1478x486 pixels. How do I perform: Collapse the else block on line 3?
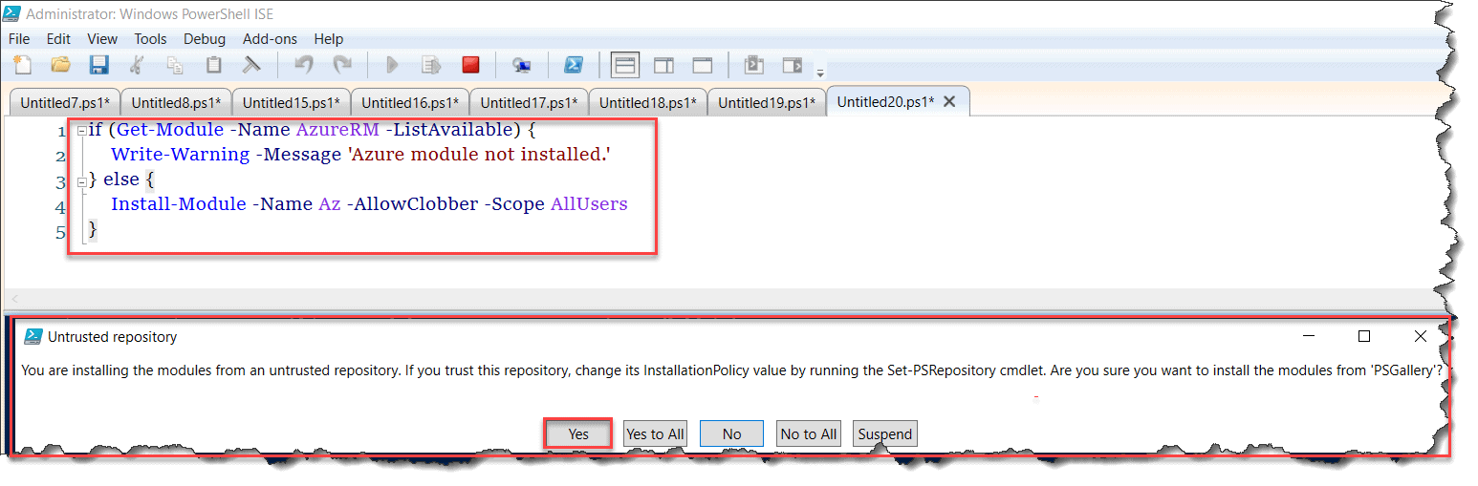coord(82,180)
